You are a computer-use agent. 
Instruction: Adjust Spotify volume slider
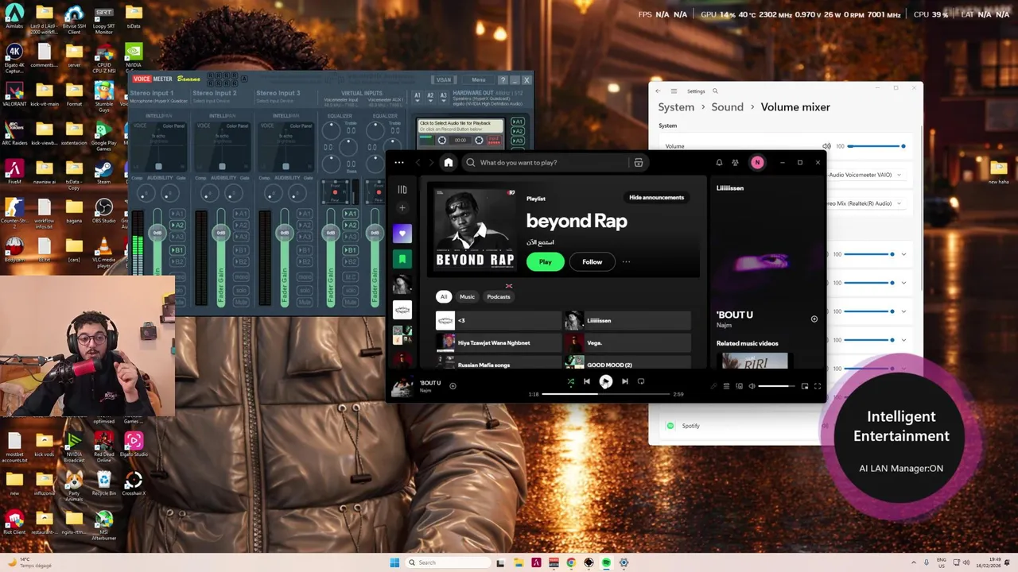click(x=776, y=386)
